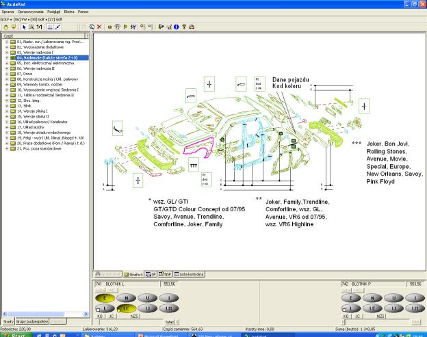Expand 02, Wyposażenie dodatkowe tree node
Image resolution: width=427 pixels, height=337 pixels.
pos(7,47)
